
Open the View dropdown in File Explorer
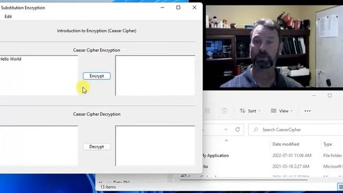pyautogui.click(x=281, y=111)
